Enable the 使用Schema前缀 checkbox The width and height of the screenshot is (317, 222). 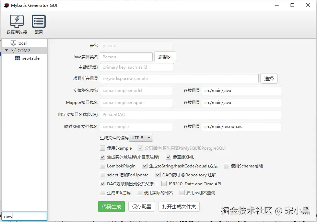(226, 166)
